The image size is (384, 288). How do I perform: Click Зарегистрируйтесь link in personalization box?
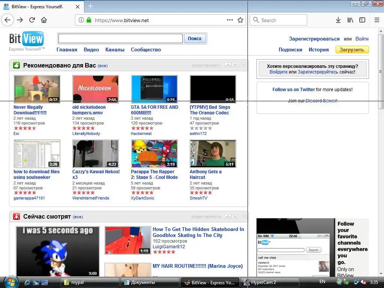tap(318, 72)
